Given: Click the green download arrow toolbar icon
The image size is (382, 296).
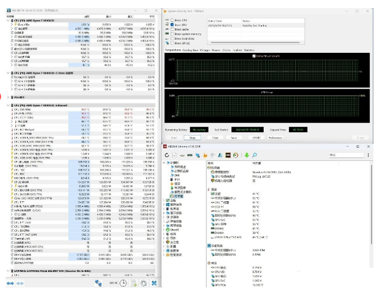Looking at the screenshot, I should (x=246, y=155).
